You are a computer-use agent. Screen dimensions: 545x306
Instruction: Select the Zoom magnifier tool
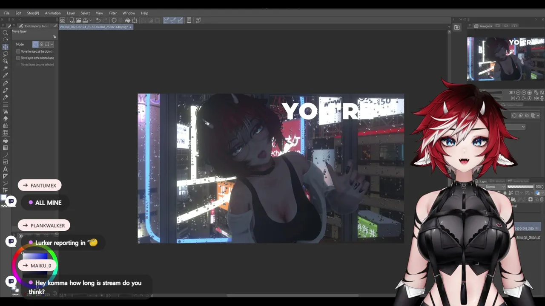pyautogui.click(x=6, y=32)
